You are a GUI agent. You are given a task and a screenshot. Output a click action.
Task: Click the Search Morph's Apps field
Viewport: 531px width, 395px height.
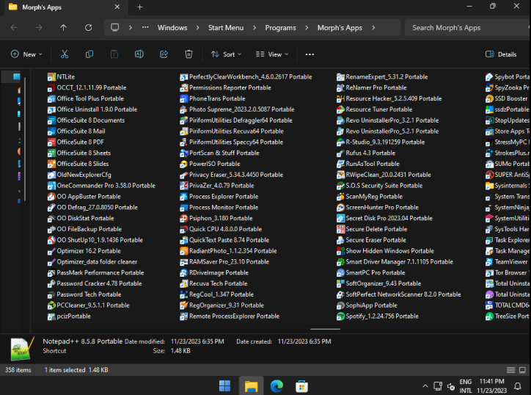click(x=467, y=28)
